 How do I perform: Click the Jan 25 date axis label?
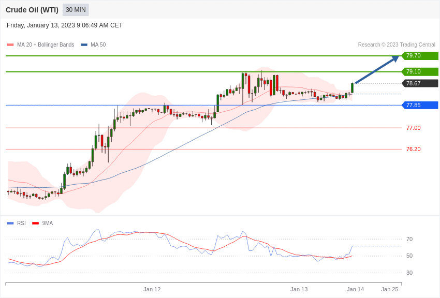(x=389, y=289)
